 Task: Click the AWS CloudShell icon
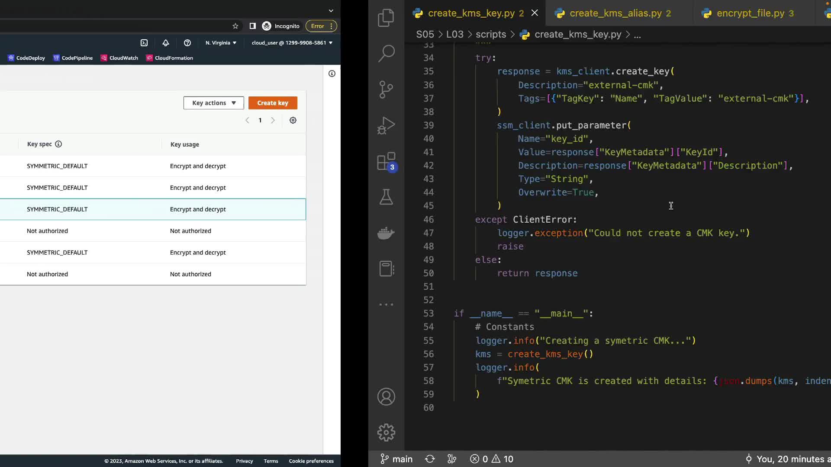(144, 43)
